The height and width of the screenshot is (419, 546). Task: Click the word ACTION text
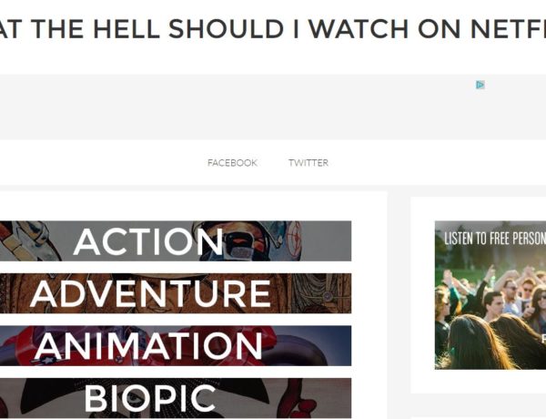tap(148, 241)
